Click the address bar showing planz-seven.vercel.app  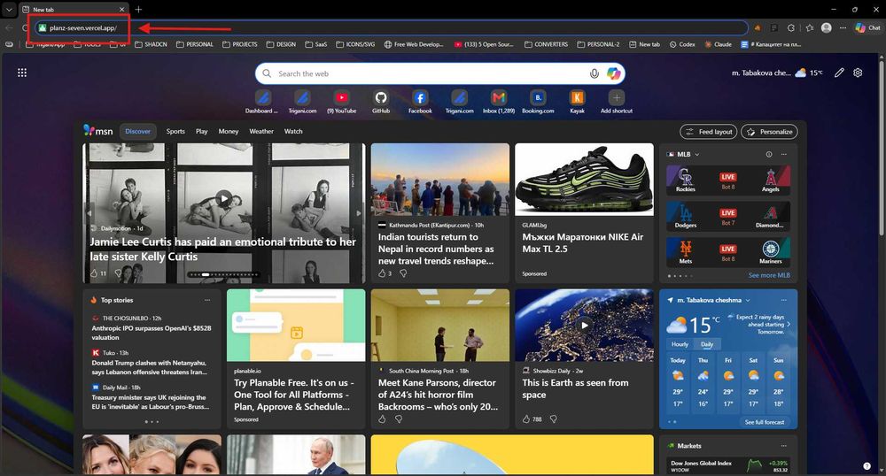390,27
